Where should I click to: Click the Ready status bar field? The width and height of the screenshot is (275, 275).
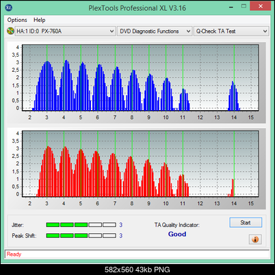137,254
